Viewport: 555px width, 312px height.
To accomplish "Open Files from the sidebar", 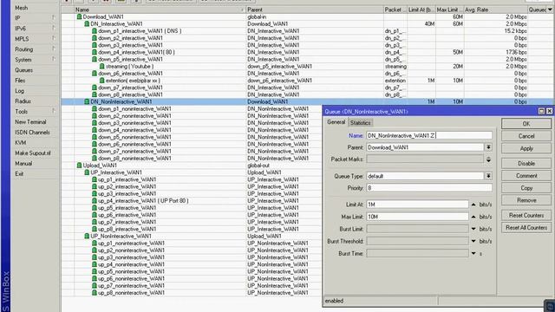I will [x=20, y=81].
